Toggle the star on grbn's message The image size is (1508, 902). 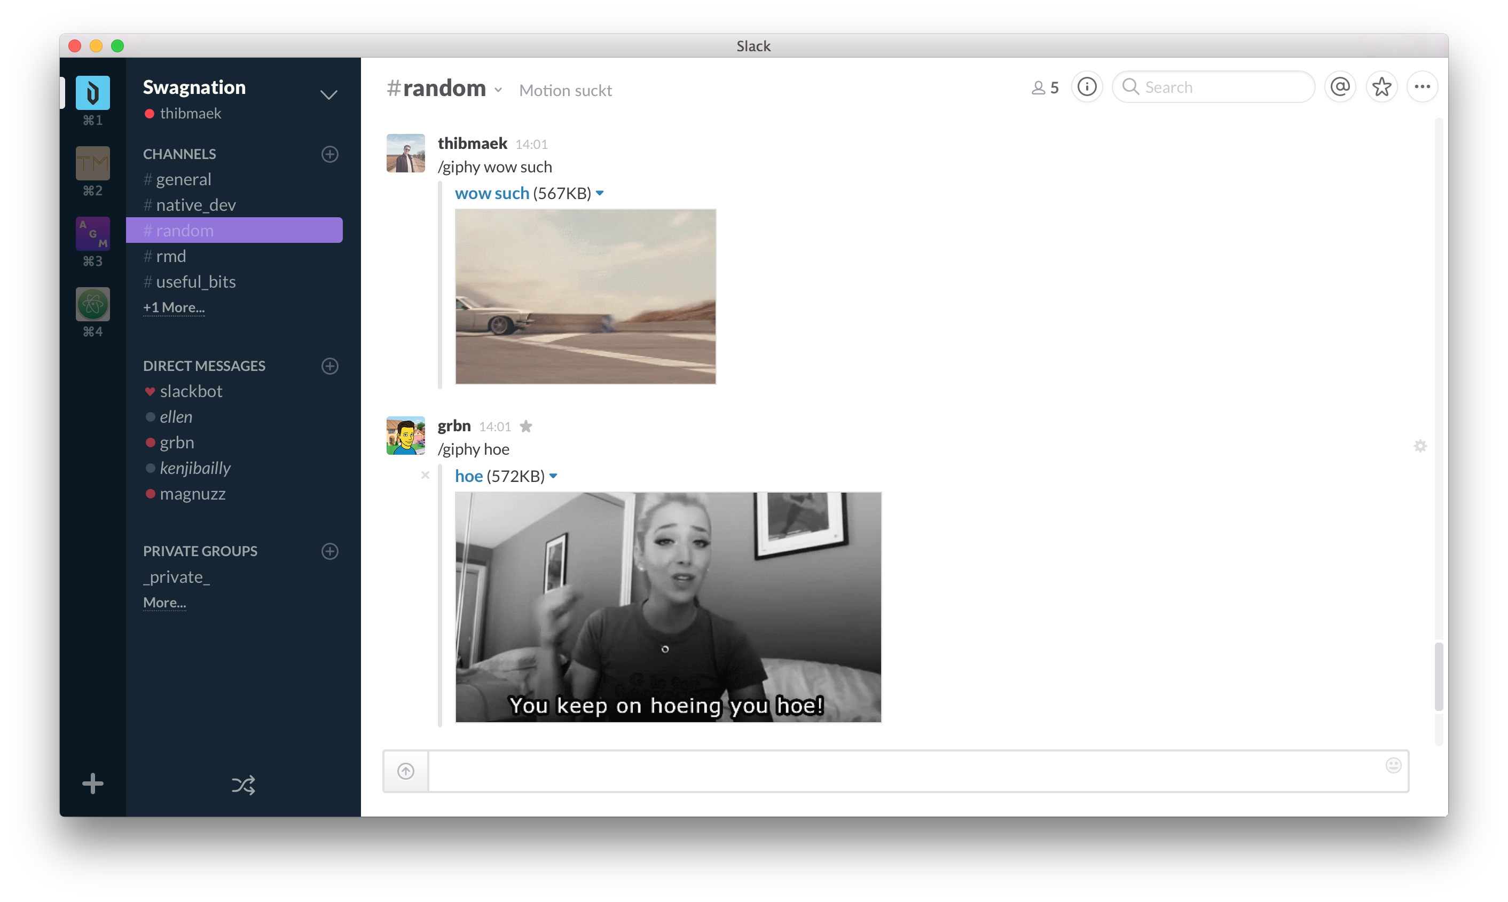[526, 426]
